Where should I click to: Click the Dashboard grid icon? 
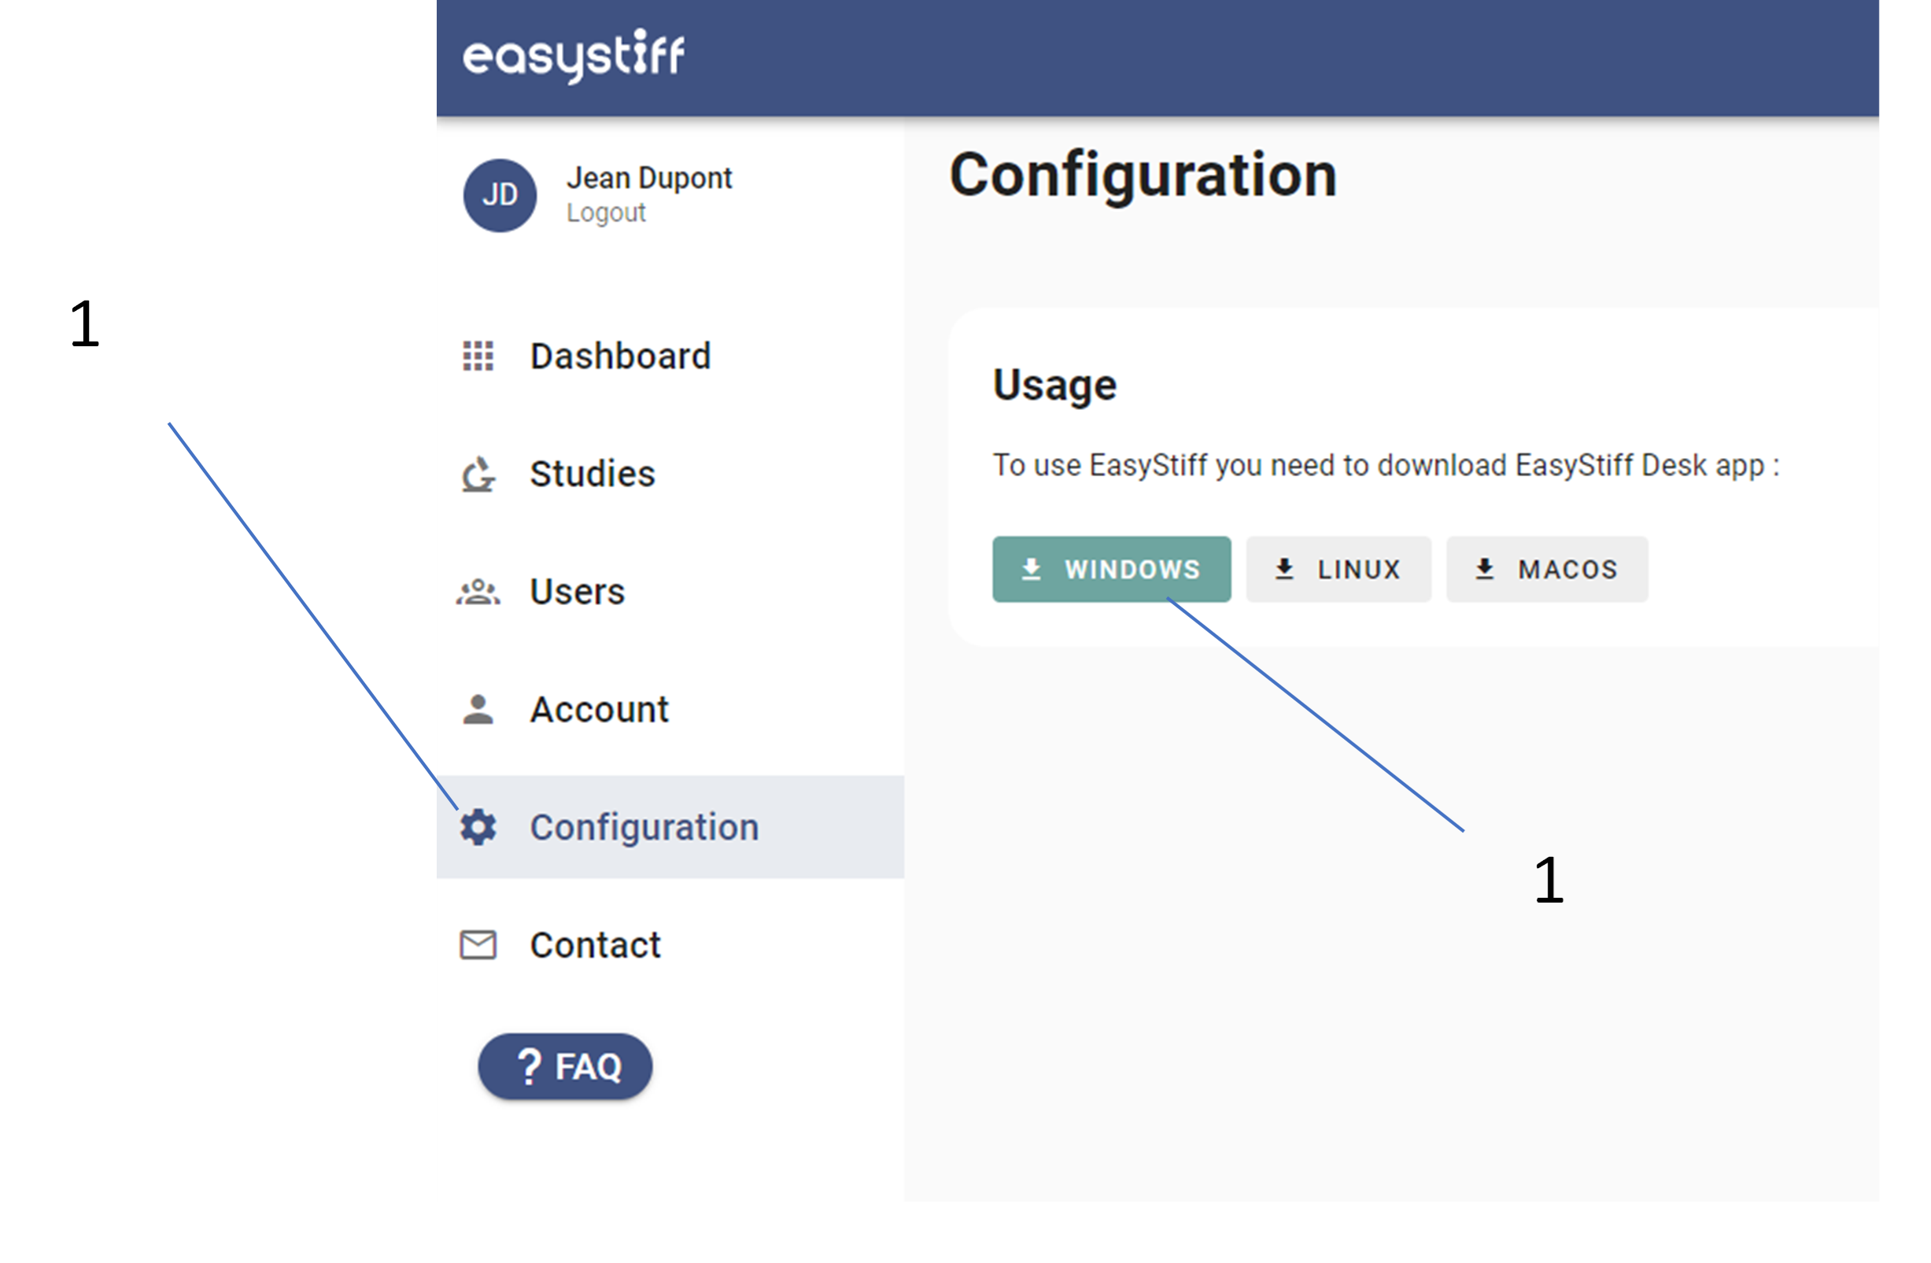click(478, 356)
